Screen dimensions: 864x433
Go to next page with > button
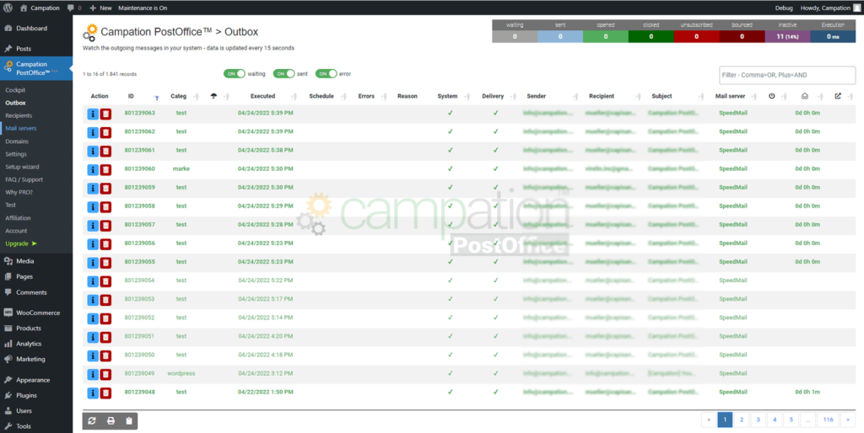pos(847,420)
